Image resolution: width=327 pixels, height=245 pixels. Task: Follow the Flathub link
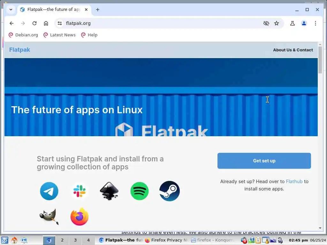294,182
